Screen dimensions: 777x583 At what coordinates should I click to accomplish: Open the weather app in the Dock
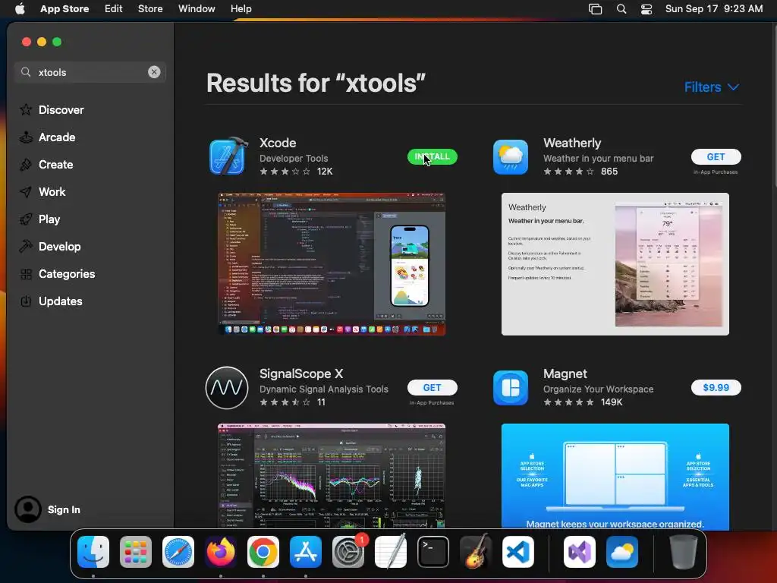point(622,552)
